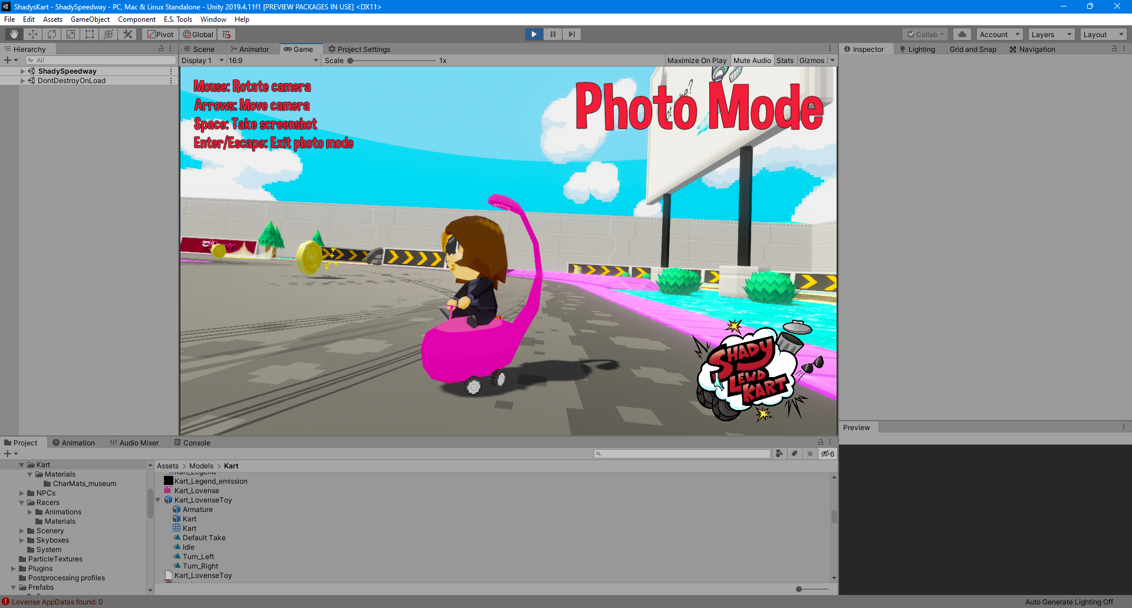Open custom editor tools
This screenshot has height=608, width=1132.
[x=127, y=34]
